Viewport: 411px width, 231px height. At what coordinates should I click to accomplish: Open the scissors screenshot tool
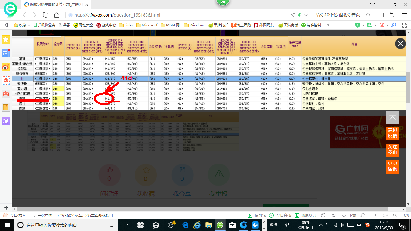(382, 25)
